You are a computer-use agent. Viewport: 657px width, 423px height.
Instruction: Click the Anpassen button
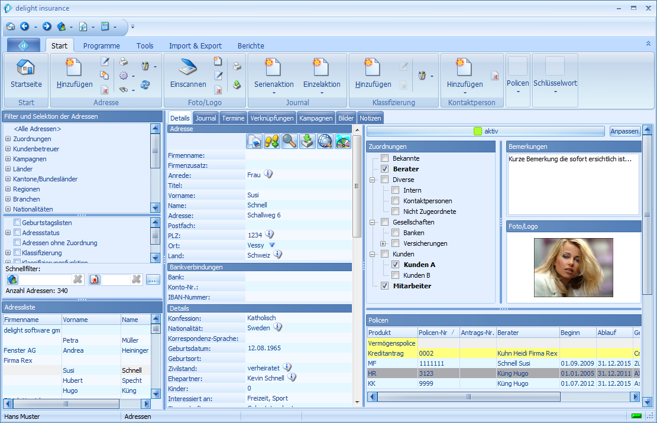[x=624, y=131]
